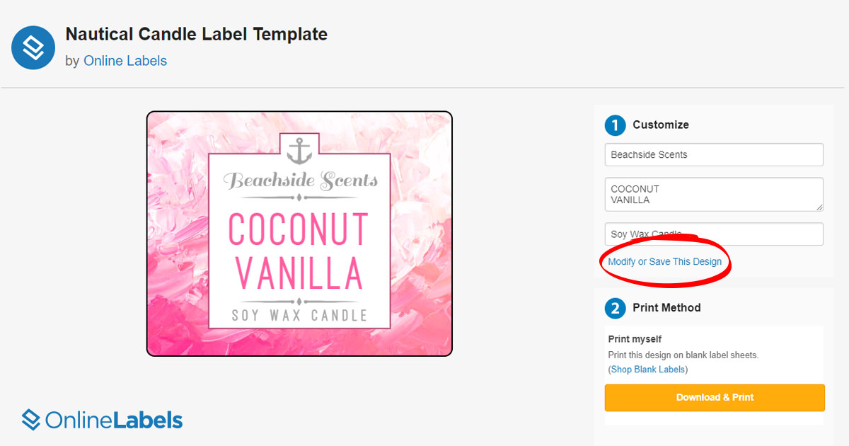Focus the Beachside Scents text field
Image resolution: width=849 pixels, height=446 pixels.
tap(714, 154)
